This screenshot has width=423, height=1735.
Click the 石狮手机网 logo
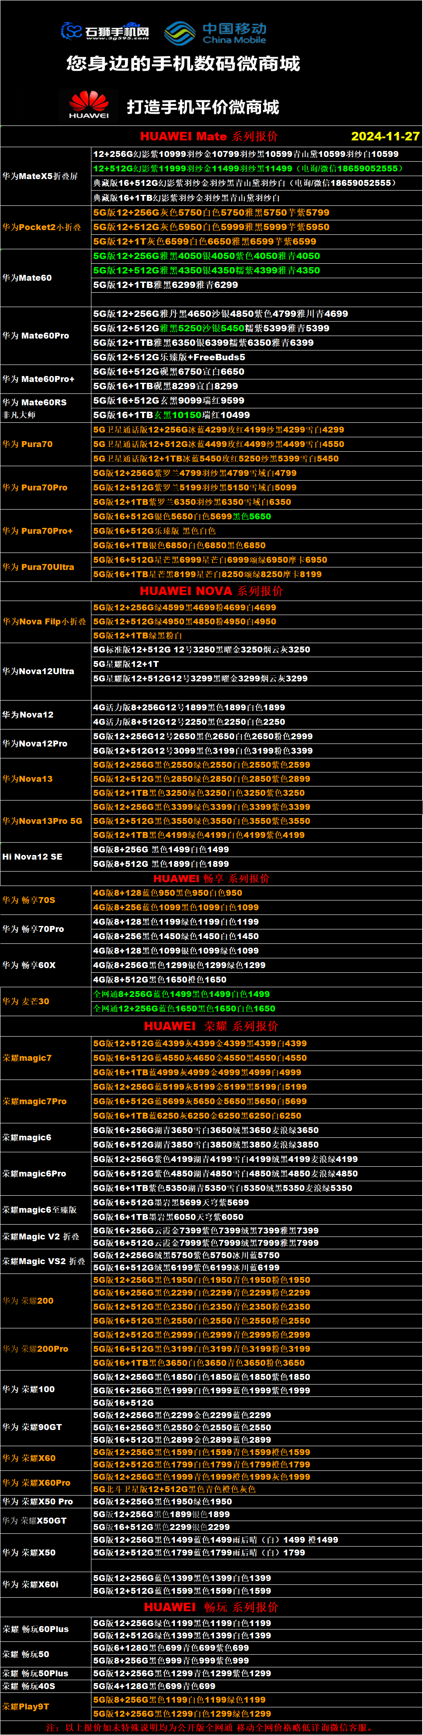[105, 31]
